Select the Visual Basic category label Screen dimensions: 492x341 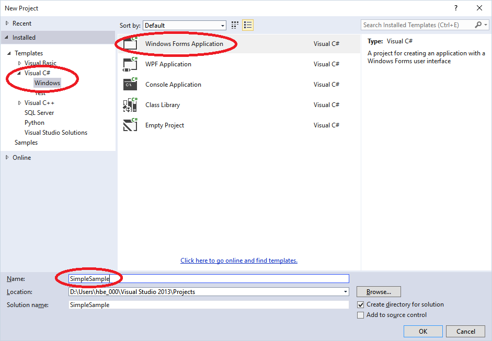click(40, 63)
